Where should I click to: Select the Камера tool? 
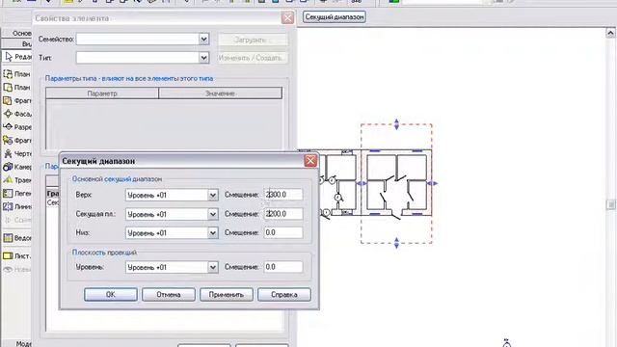17,167
